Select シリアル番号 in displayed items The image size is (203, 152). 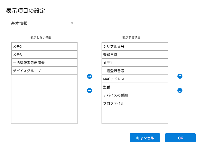(x=135, y=47)
